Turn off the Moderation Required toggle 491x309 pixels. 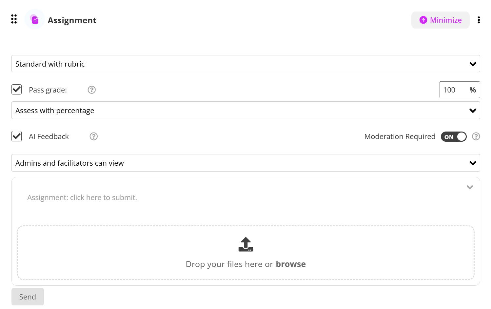[453, 137]
